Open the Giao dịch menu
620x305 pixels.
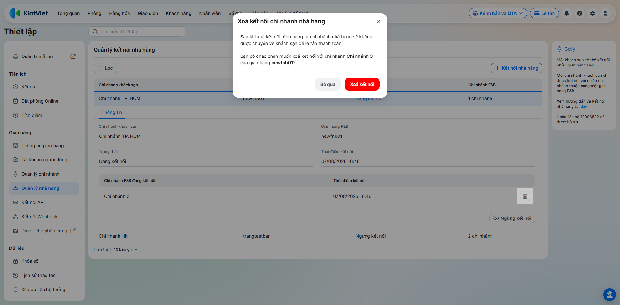pos(148,13)
